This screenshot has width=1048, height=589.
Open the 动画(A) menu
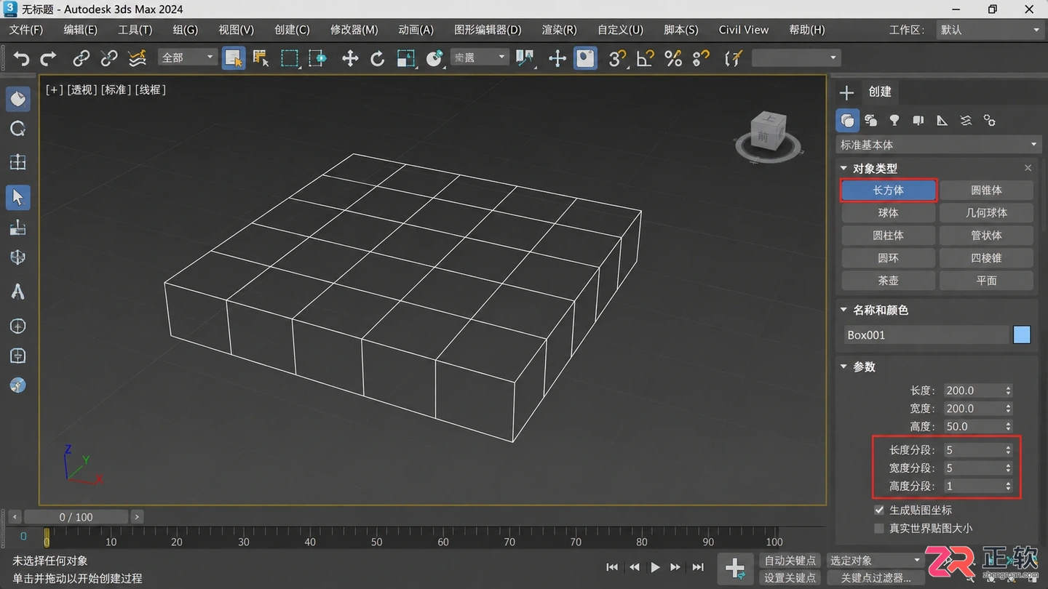(416, 30)
